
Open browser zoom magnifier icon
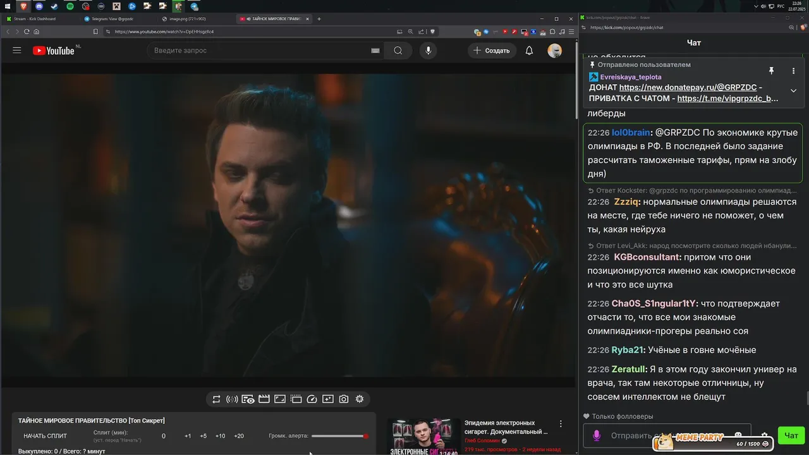pos(410,32)
